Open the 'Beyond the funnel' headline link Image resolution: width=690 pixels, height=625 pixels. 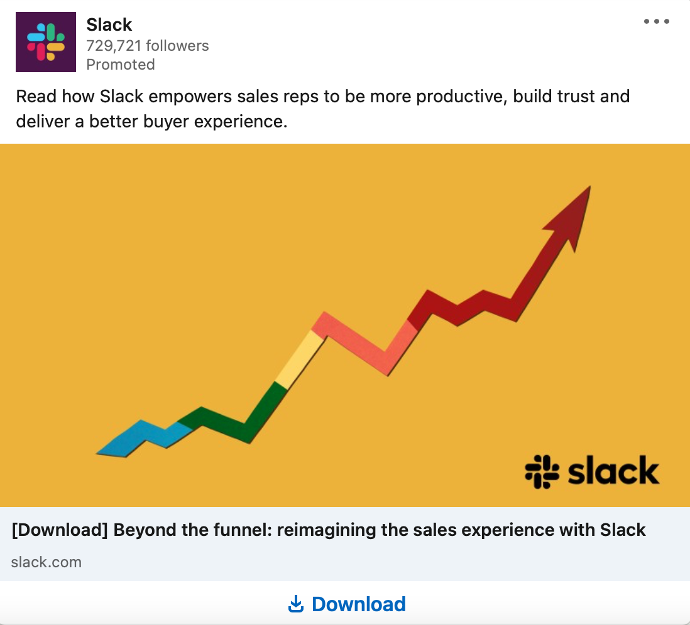tap(328, 530)
